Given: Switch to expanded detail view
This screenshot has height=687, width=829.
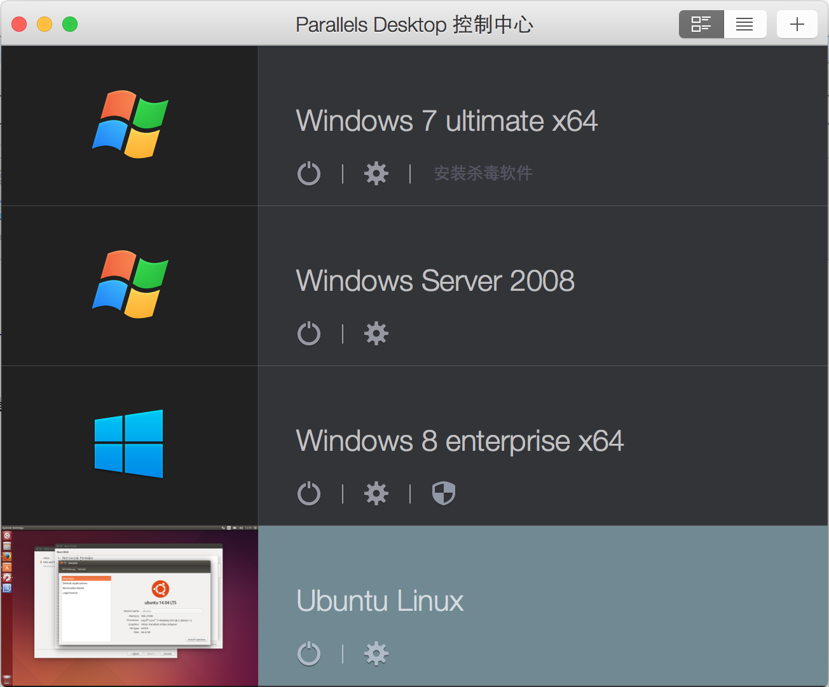Looking at the screenshot, I should click(x=701, y=24).
